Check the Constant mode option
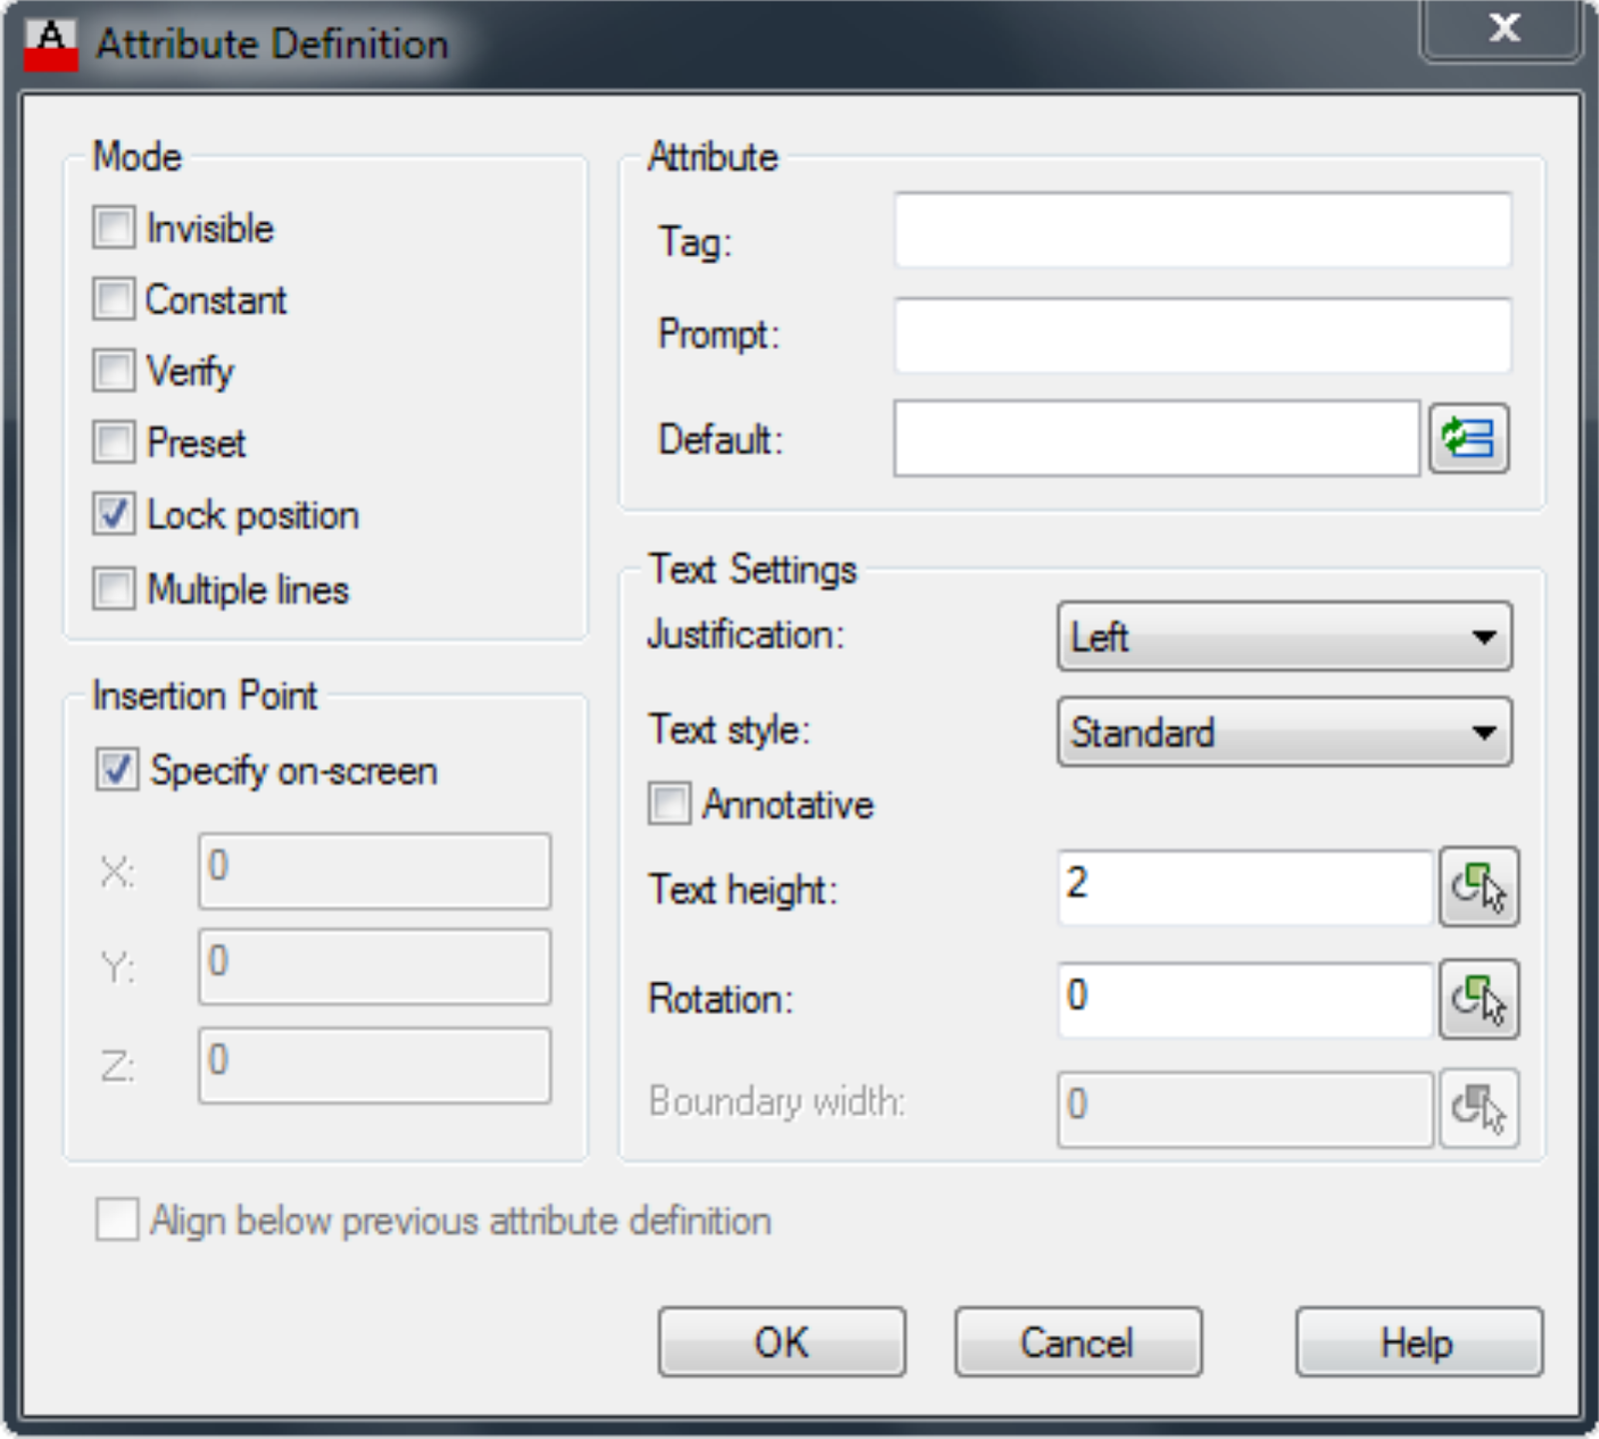 (x=114, y=299)
